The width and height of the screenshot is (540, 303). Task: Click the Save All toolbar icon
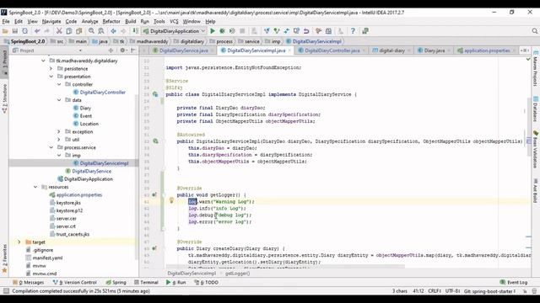(x=15, y=31)
